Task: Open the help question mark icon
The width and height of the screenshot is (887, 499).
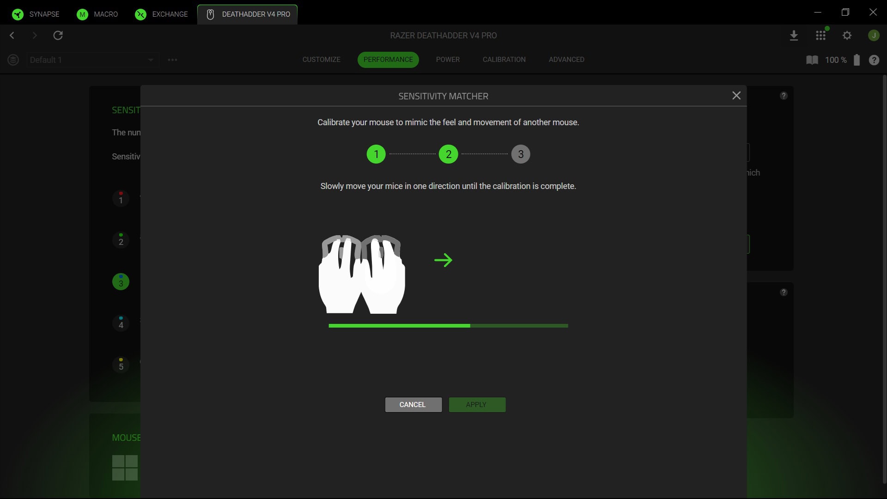Action: pos(874,60)
